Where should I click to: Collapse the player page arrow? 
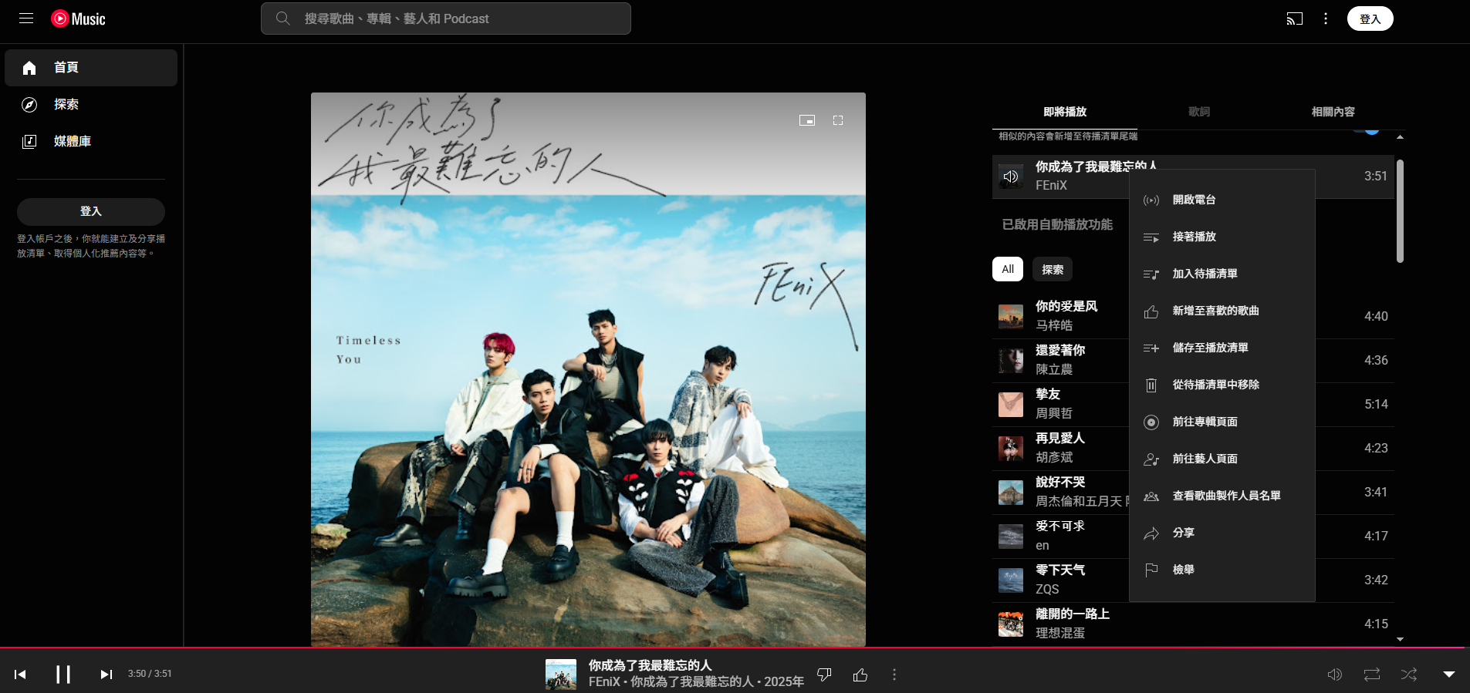tap(1449, 674)
